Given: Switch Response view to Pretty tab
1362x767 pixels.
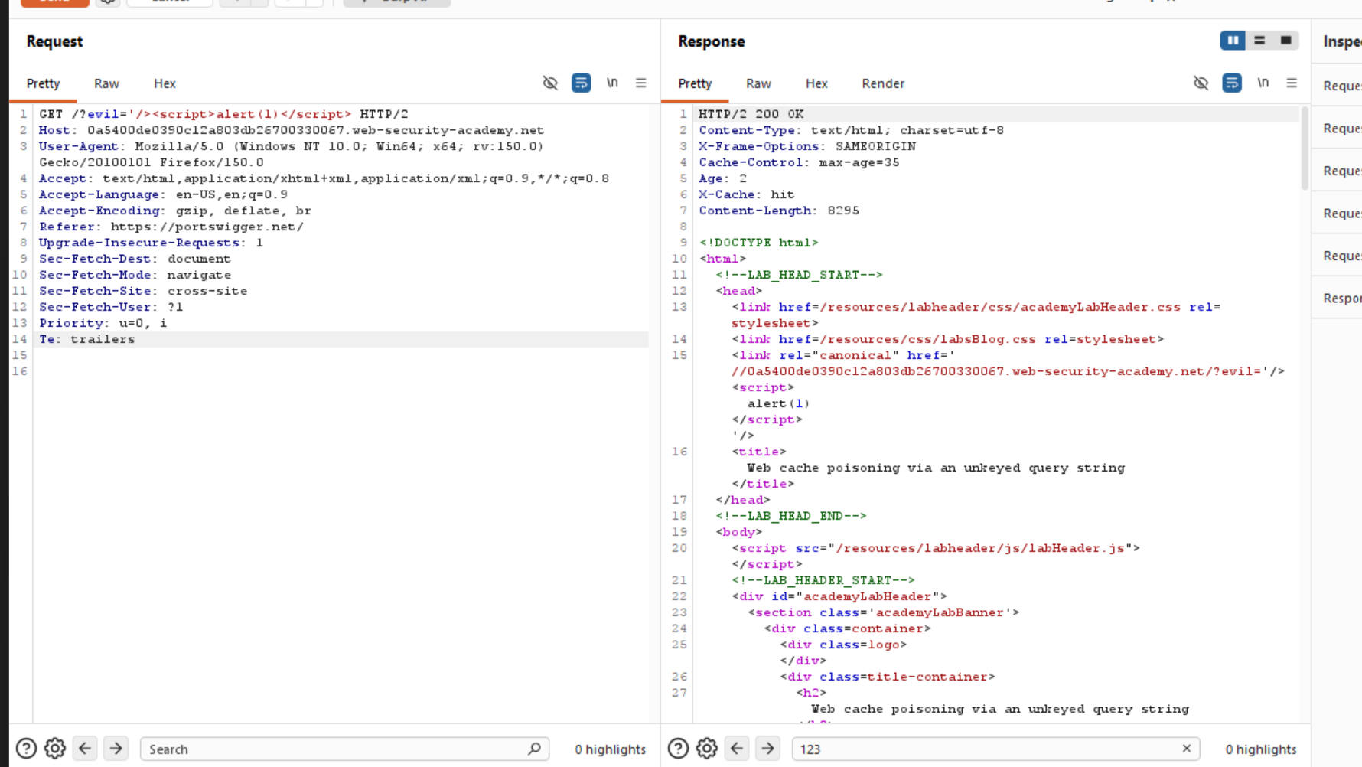Looking at the screenshot, I should click(695, 83).
